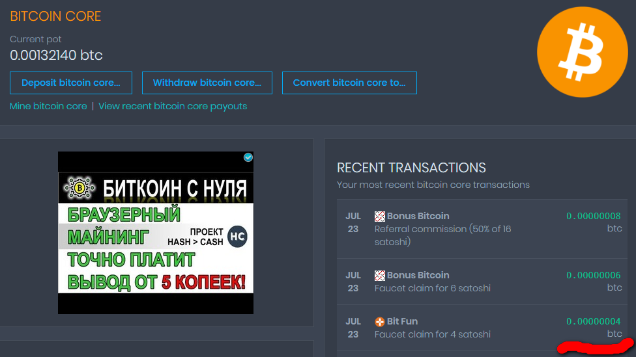Click the Bonus Bitcoin icon in referral commission row
This screenshot has width=636, height=357.
380,216
